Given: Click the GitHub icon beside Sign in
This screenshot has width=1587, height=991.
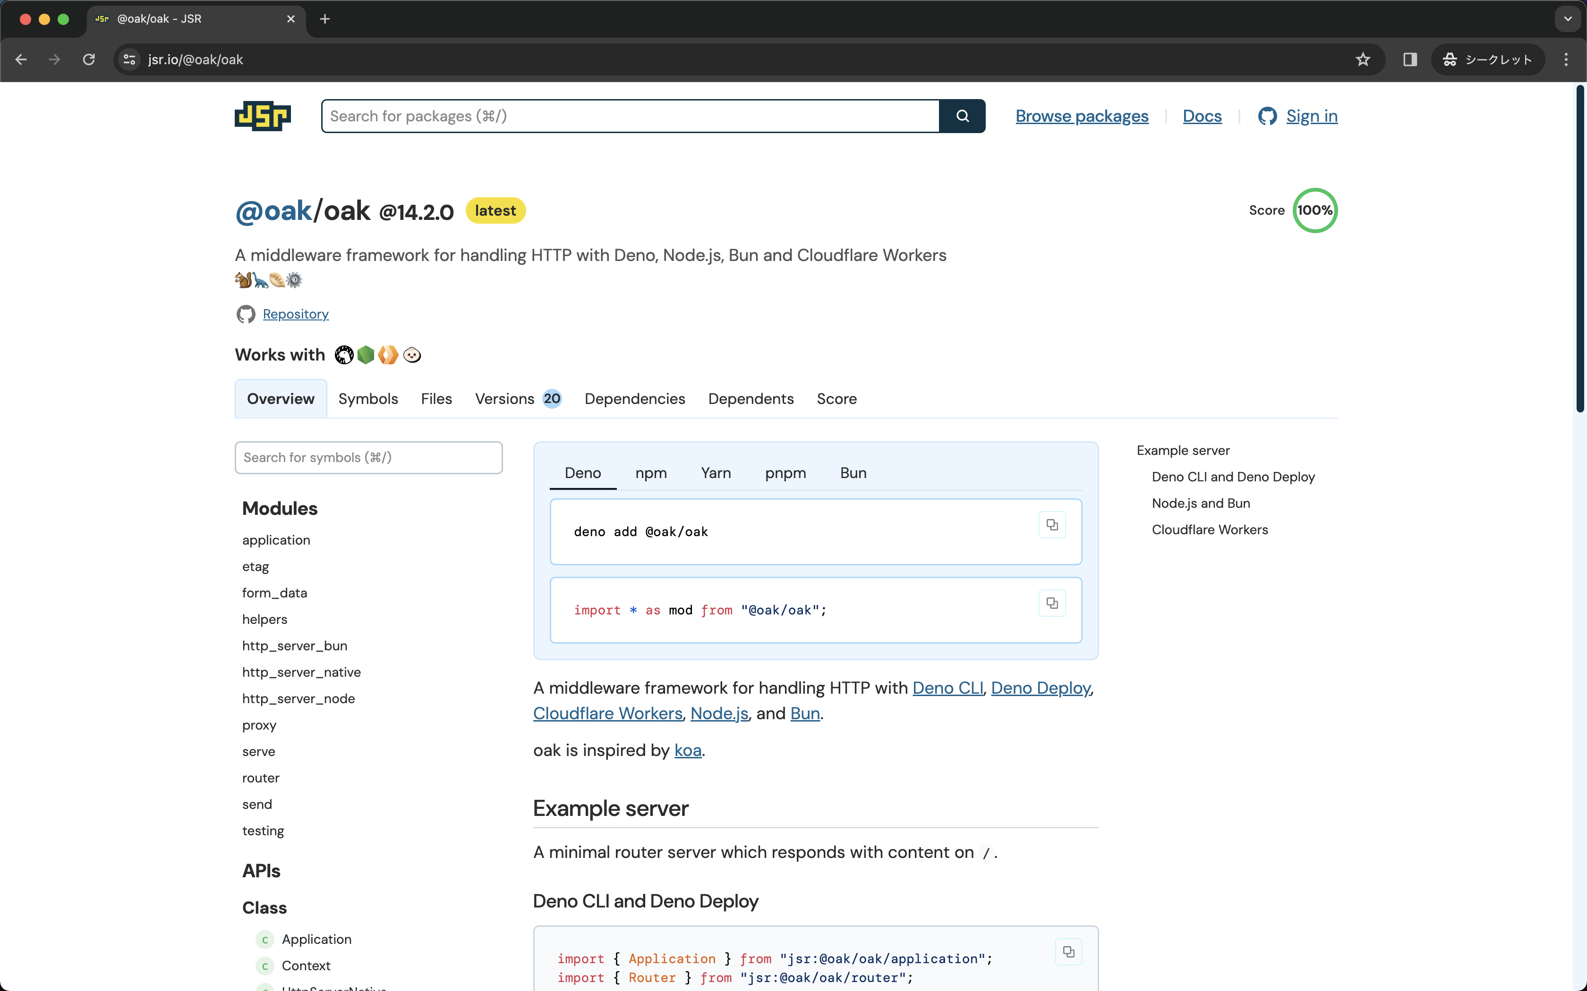Looking at the screenshot, I should click(x=1268, y=116).
